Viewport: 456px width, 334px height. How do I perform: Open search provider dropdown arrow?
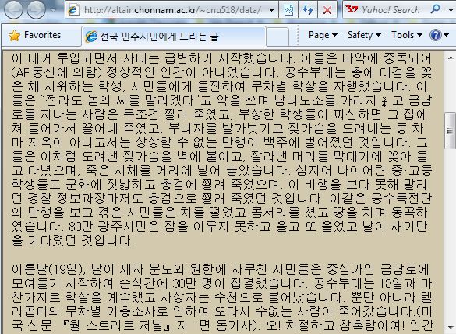click(x=451, y=10)
